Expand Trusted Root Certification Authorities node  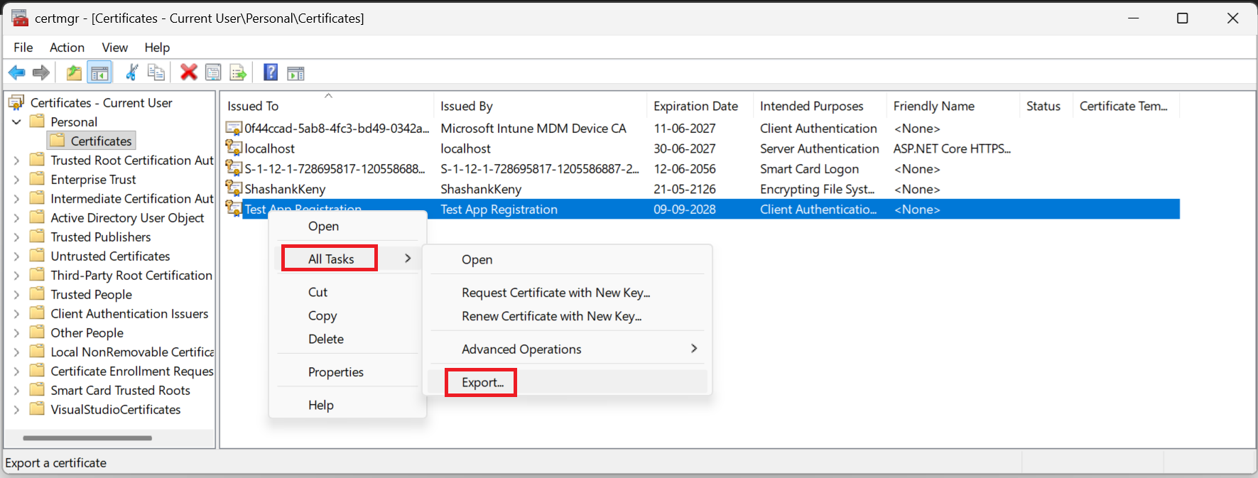tap(16, 161)
